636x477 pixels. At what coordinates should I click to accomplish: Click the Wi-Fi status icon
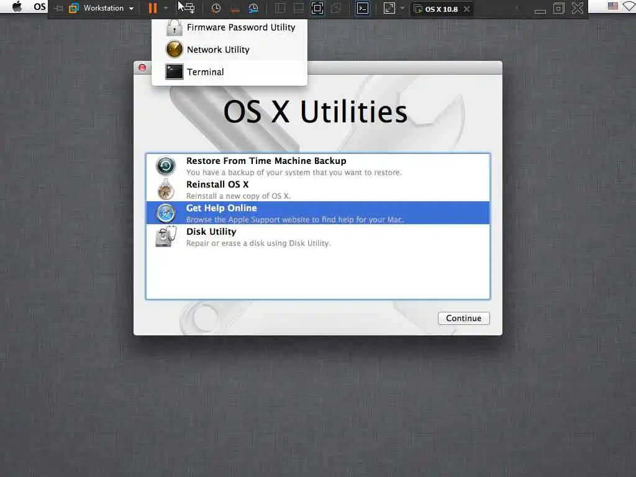pos(629,6)
